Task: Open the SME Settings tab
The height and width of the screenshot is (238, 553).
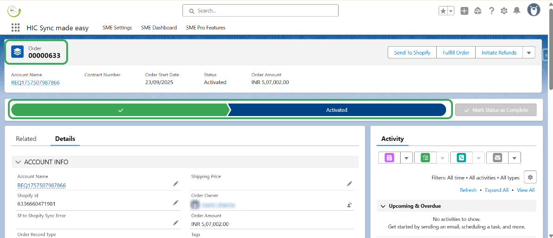Action: [117, 27]
